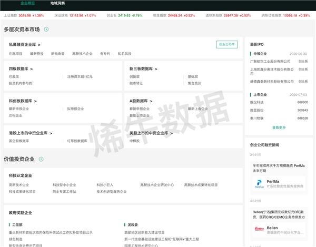Open the 最新上会企业 link

click(x=197, y=109)
